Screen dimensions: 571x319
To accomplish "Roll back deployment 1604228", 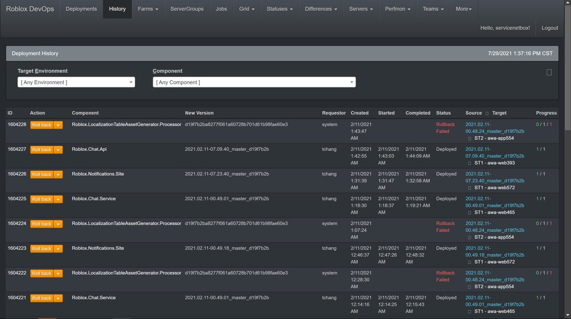I will tap(42, 125).
